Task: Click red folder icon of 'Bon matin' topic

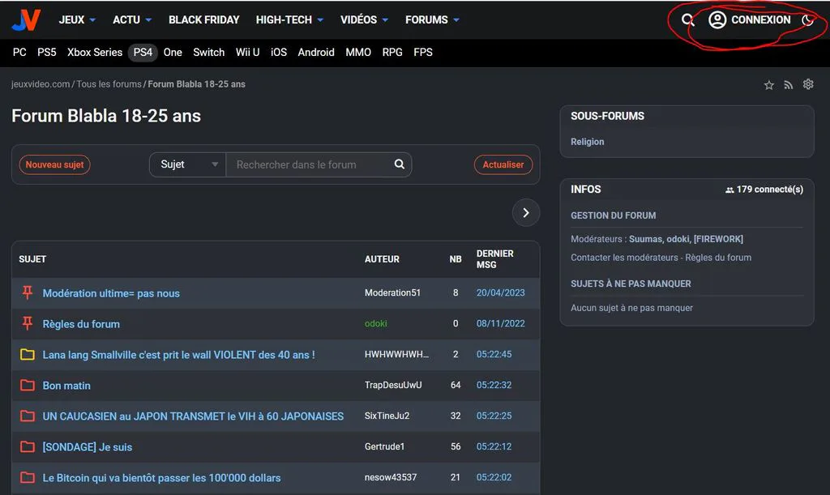Action: (28, 385)
